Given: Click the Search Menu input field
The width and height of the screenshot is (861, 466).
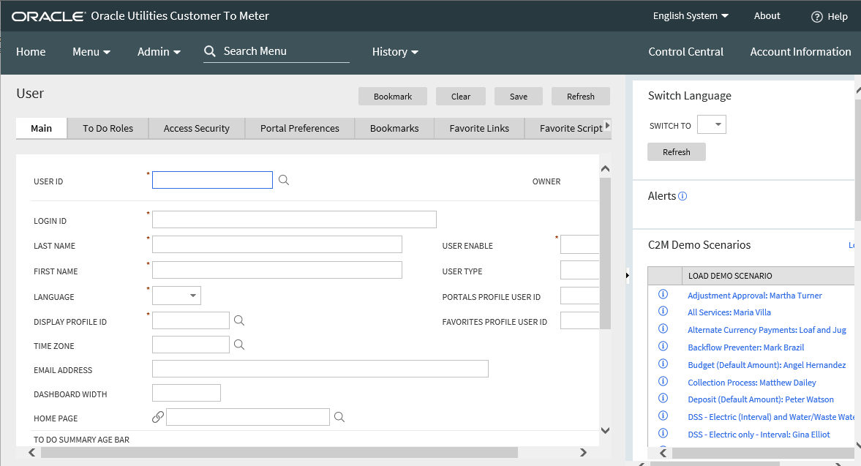Looking at the screenshot, I should [285, 51].
